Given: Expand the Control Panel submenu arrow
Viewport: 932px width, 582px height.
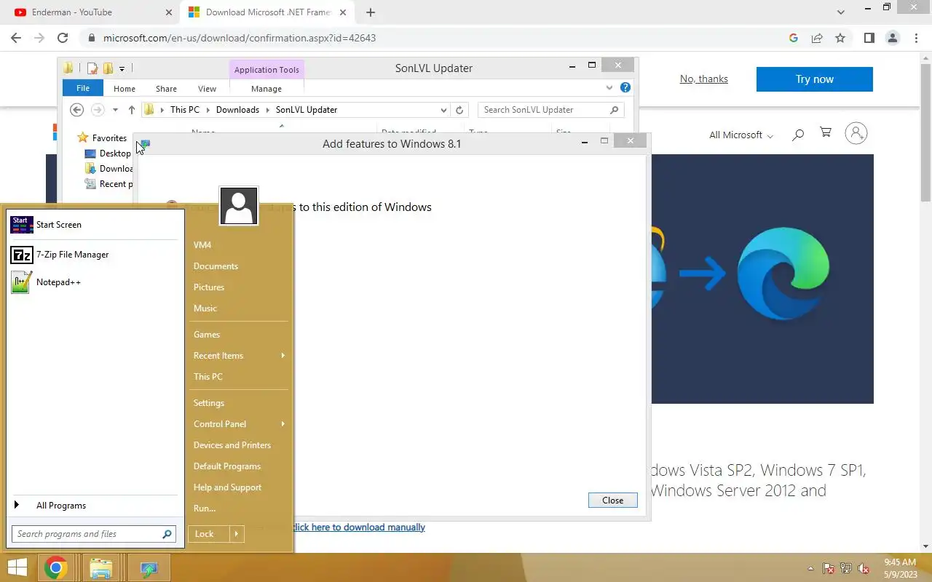Looking at the screenshot, I should tap(283, 424).
